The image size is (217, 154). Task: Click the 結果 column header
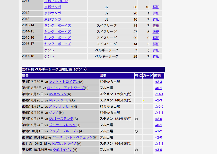159,76
